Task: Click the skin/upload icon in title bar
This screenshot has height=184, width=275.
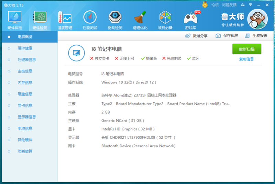Action: click(x=243, y=5)
